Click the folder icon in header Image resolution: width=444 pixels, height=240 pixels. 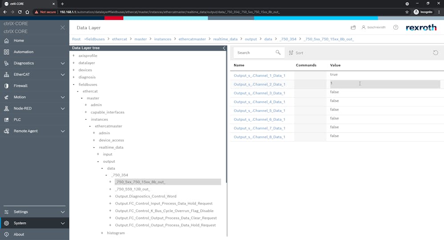click(x=353, y=28)
